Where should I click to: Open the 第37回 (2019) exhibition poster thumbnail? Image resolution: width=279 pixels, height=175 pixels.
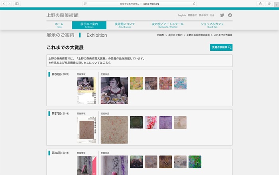[86, 130]
